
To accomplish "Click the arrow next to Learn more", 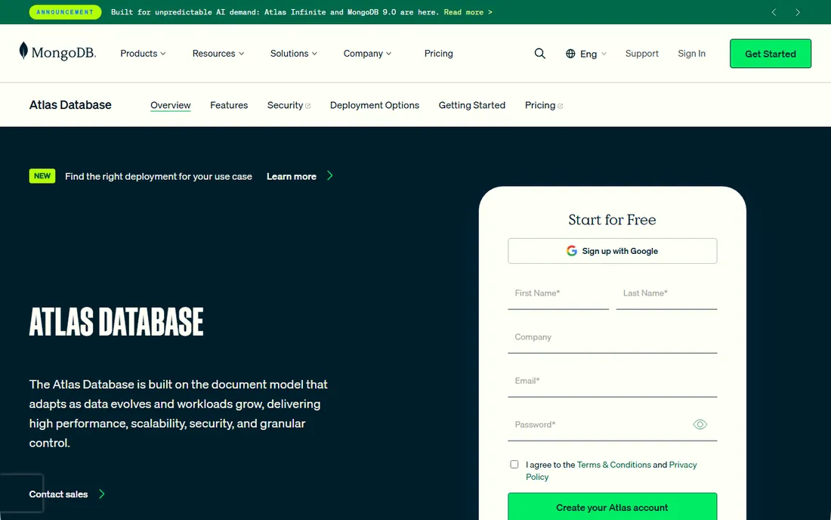I will tap(329, 175).
